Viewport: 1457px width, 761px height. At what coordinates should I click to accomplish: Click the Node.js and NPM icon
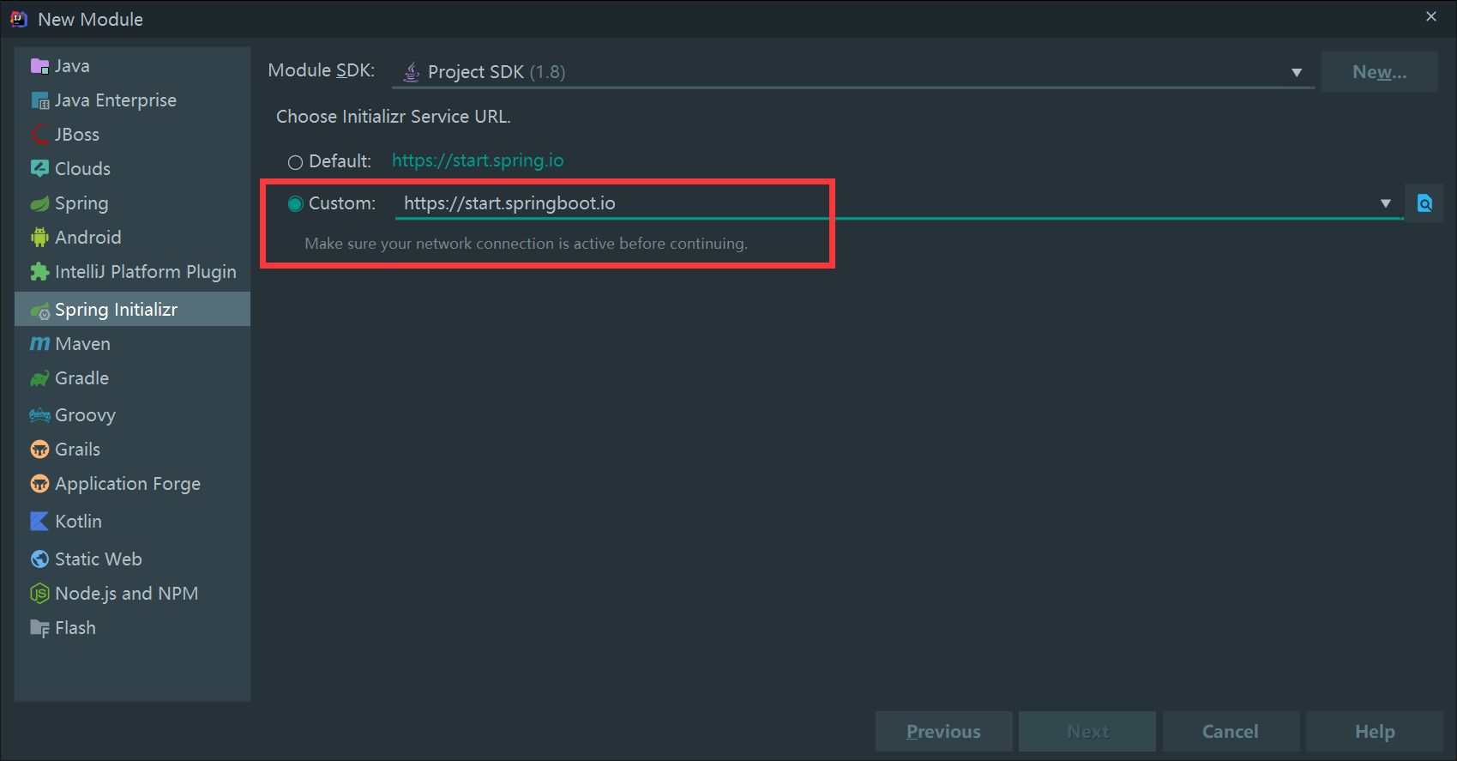(39, 594)
